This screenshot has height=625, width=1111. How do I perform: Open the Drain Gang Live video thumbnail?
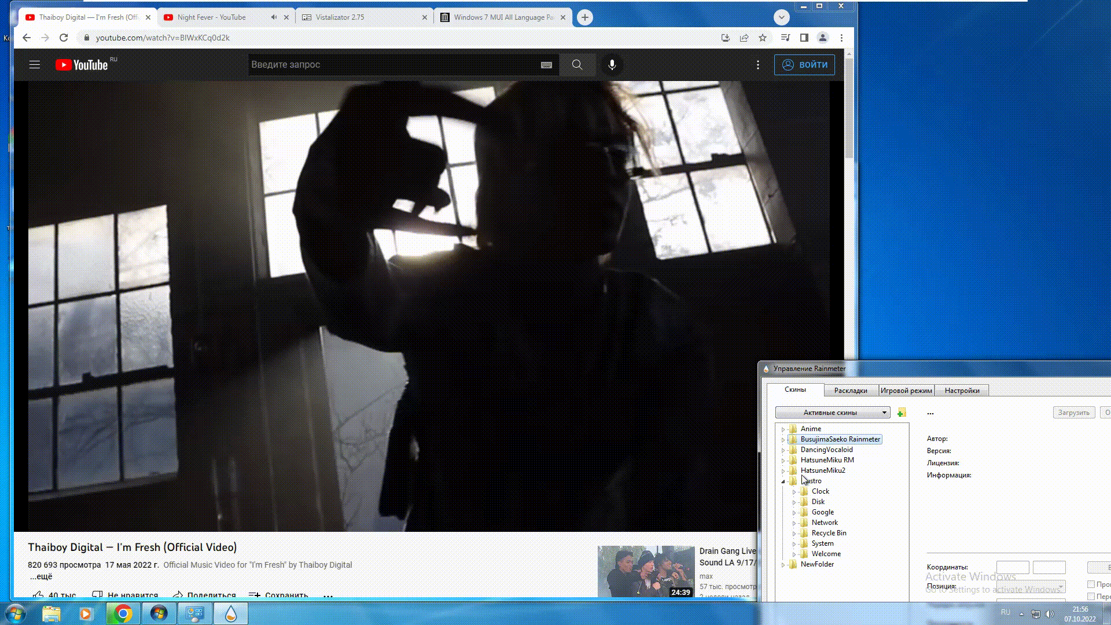point(646,571)
